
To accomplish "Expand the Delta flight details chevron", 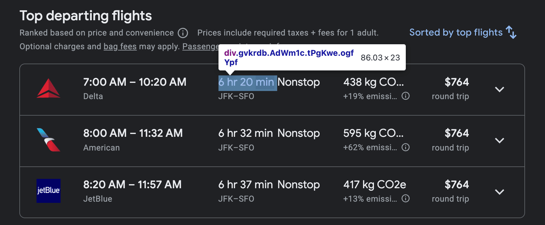I will tap(500, 89).
